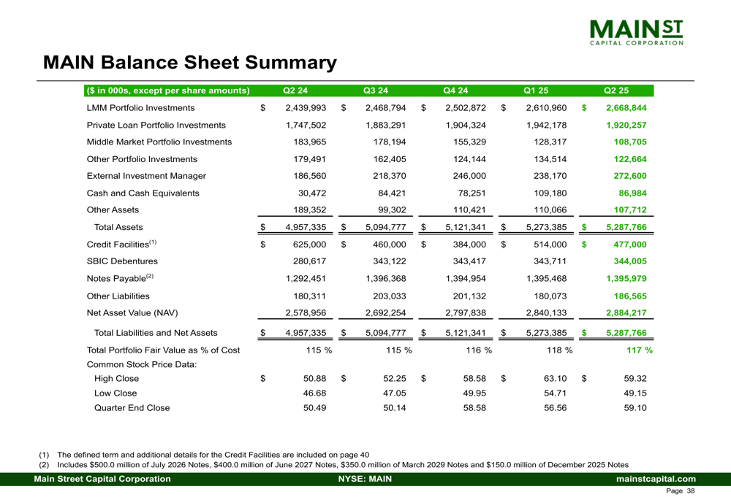Select the Q2 24 column header
731x500 pixels.
click(295, 91)
